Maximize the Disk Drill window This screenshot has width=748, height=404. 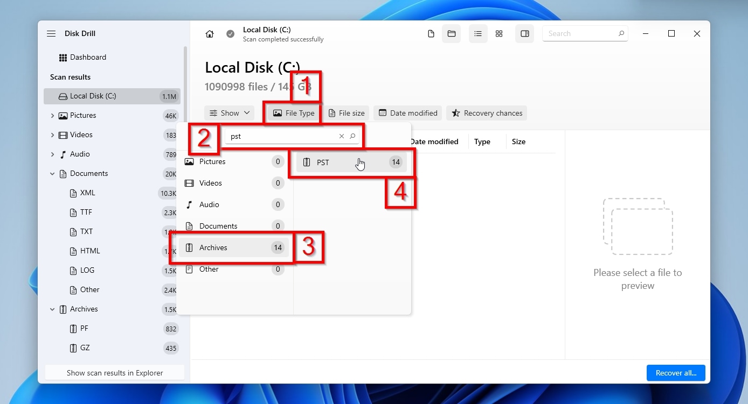pos(671,33)
